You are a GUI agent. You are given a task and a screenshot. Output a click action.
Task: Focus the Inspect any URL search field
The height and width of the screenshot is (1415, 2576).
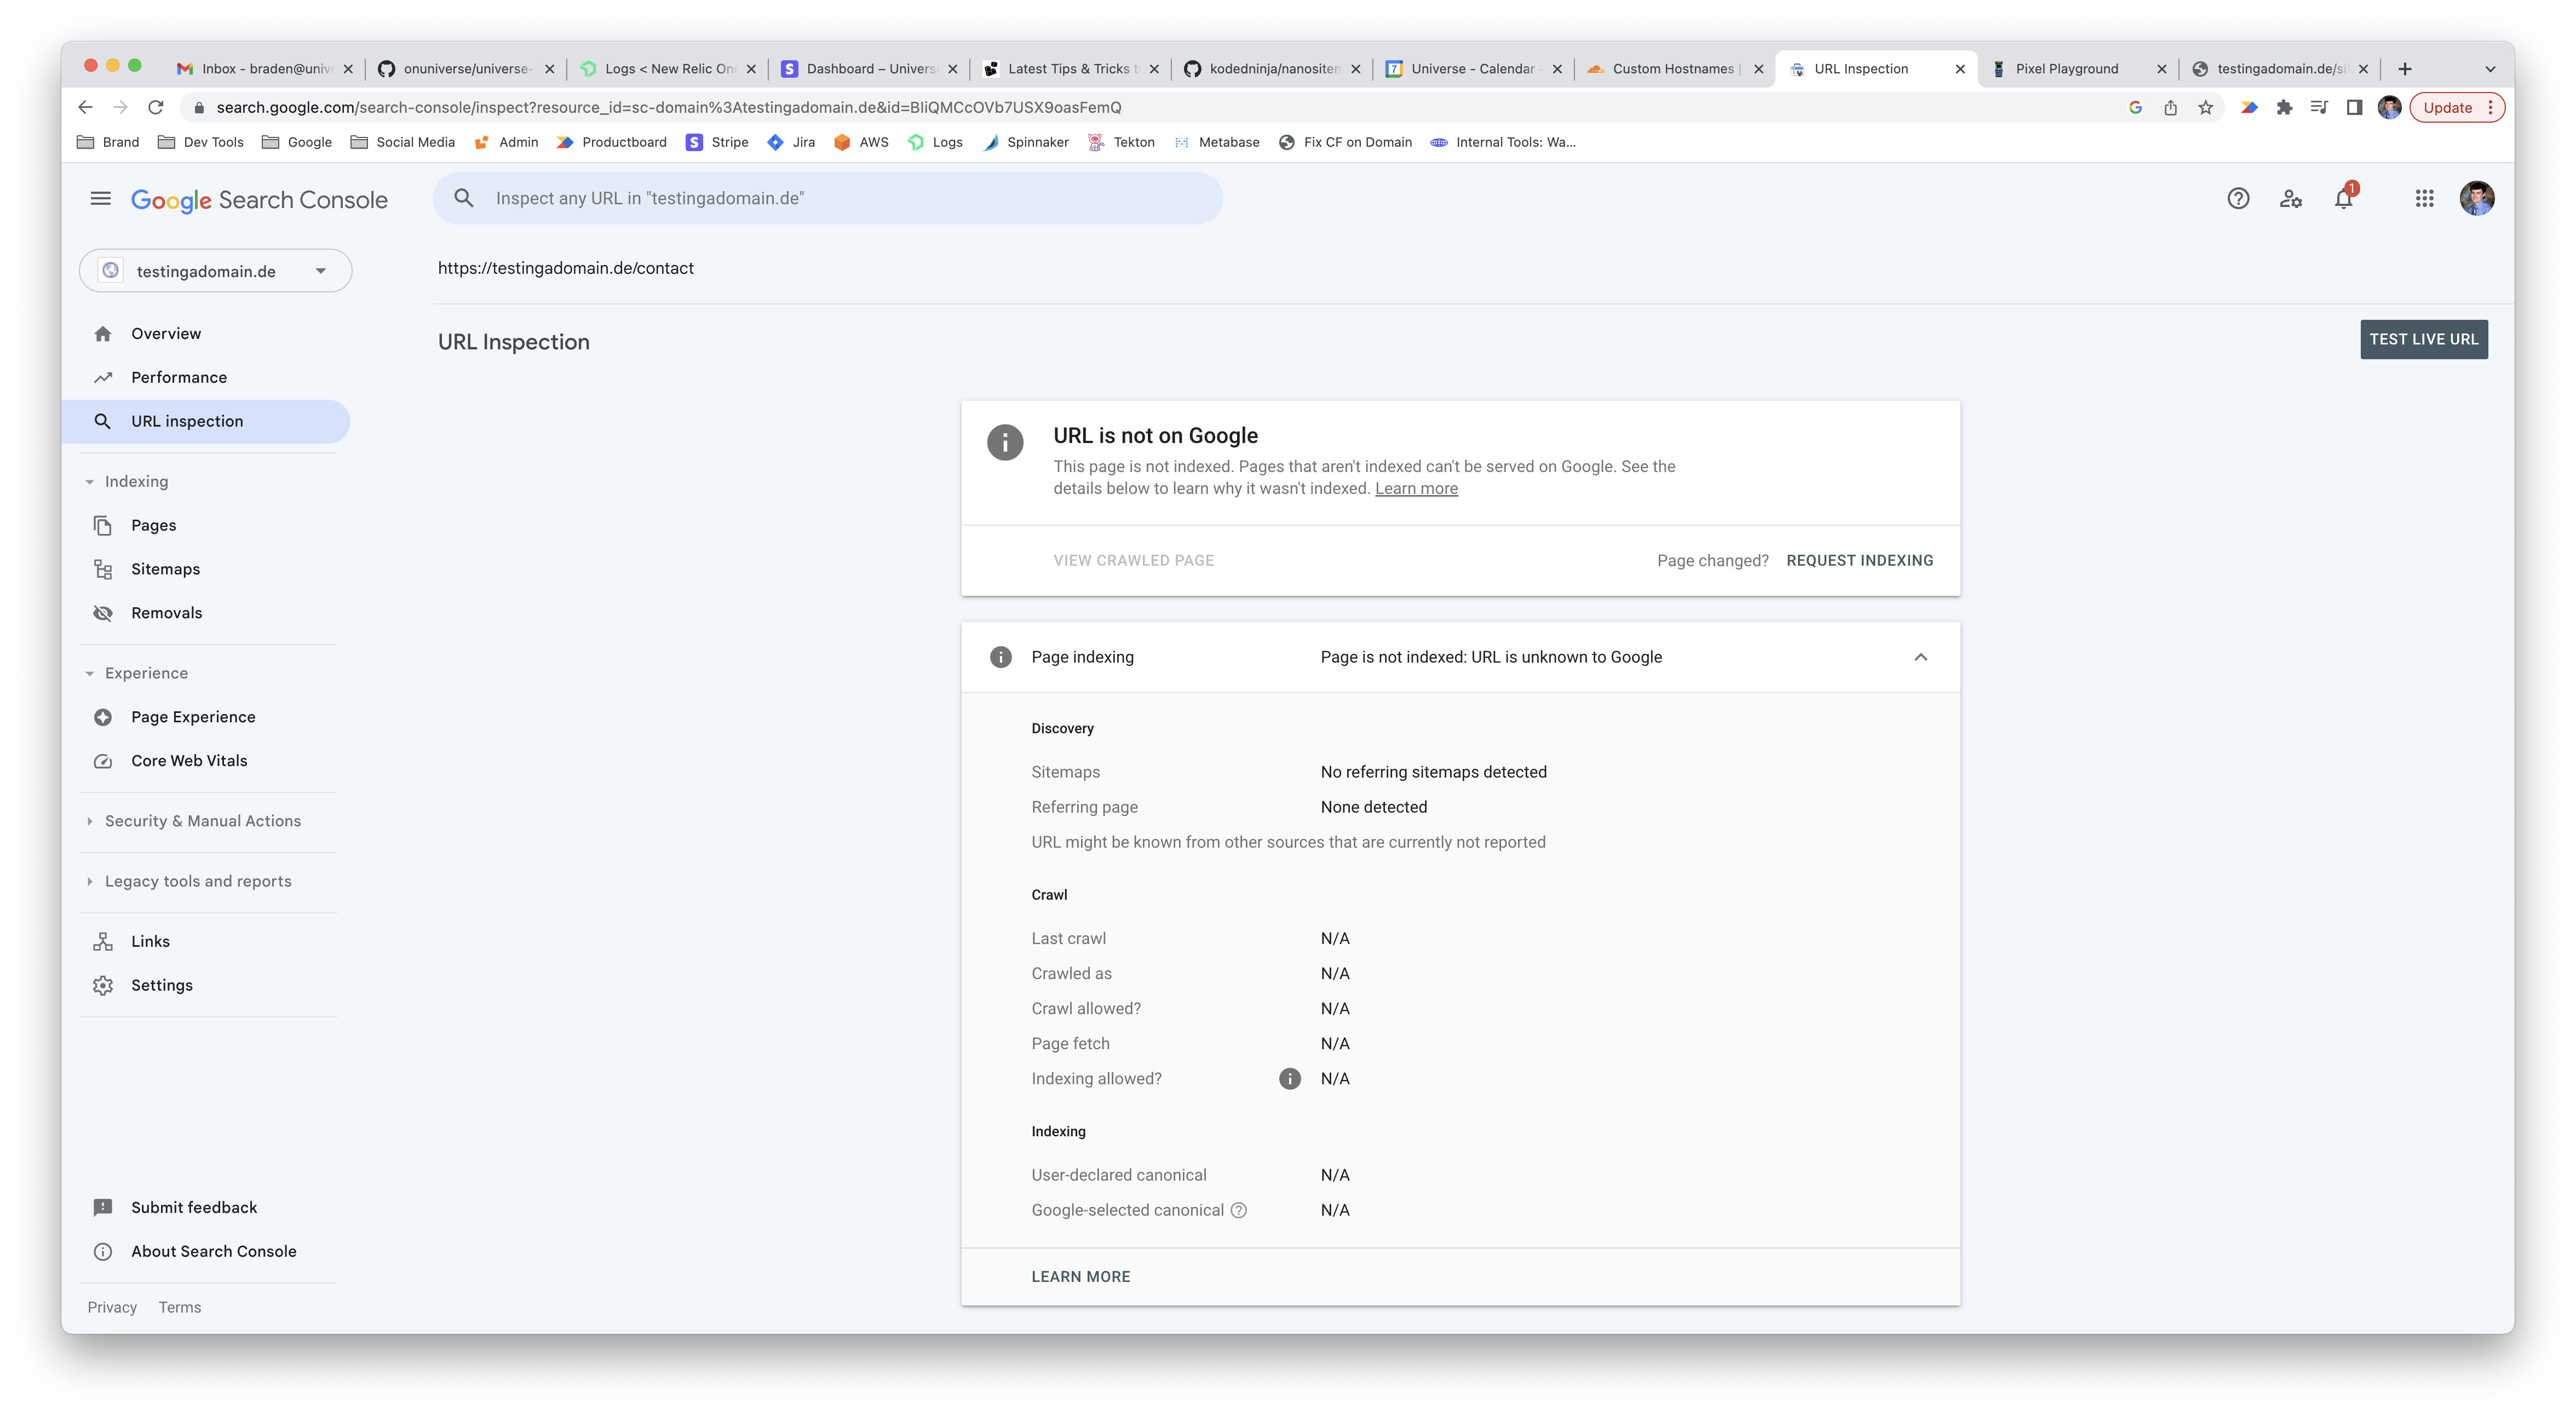827,198
